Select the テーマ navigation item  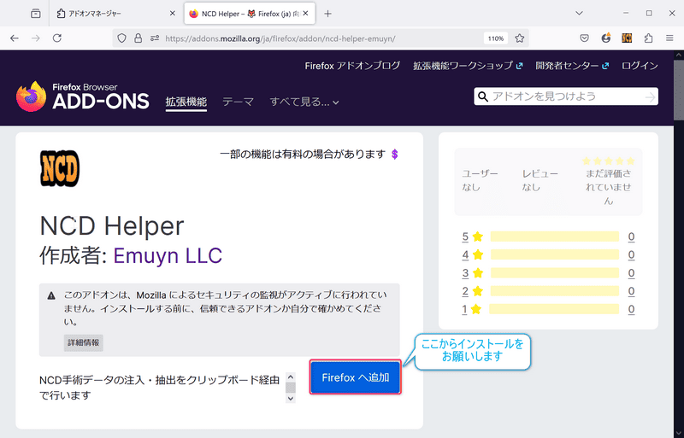tap(239, 102)
